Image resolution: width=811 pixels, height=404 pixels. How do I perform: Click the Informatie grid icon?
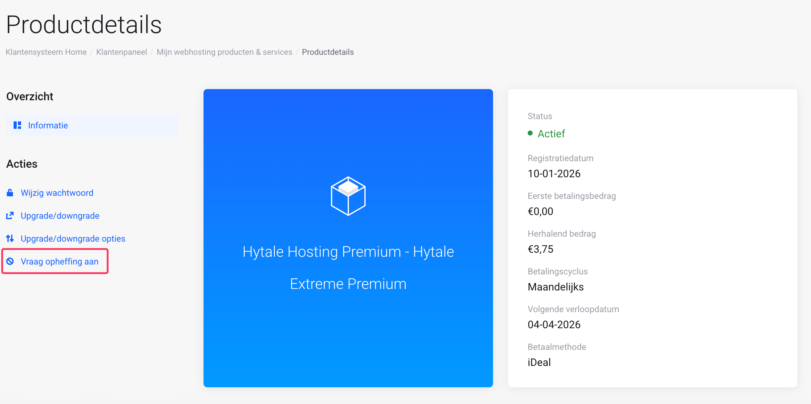tap(17, 125)
